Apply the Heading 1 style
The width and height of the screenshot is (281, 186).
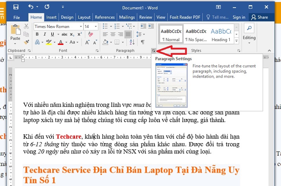pos(221,34)
